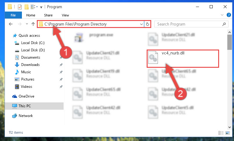Switch to the View tab
The width and height of the screenshot is (234, 141).
pos(65,15)
